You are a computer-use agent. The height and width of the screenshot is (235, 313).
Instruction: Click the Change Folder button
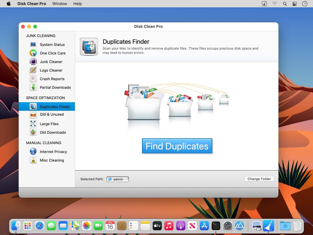(259, 179)
